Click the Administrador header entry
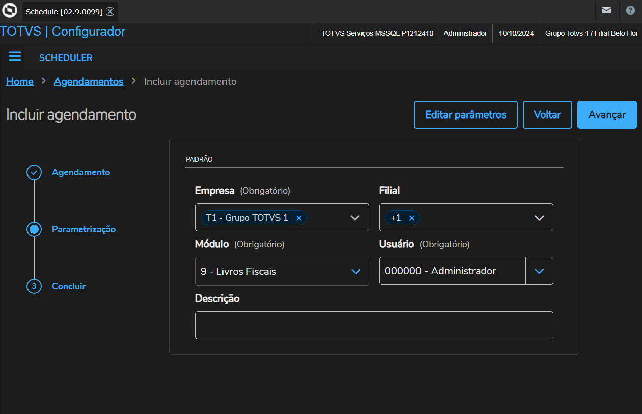 (x=465, y=33)
